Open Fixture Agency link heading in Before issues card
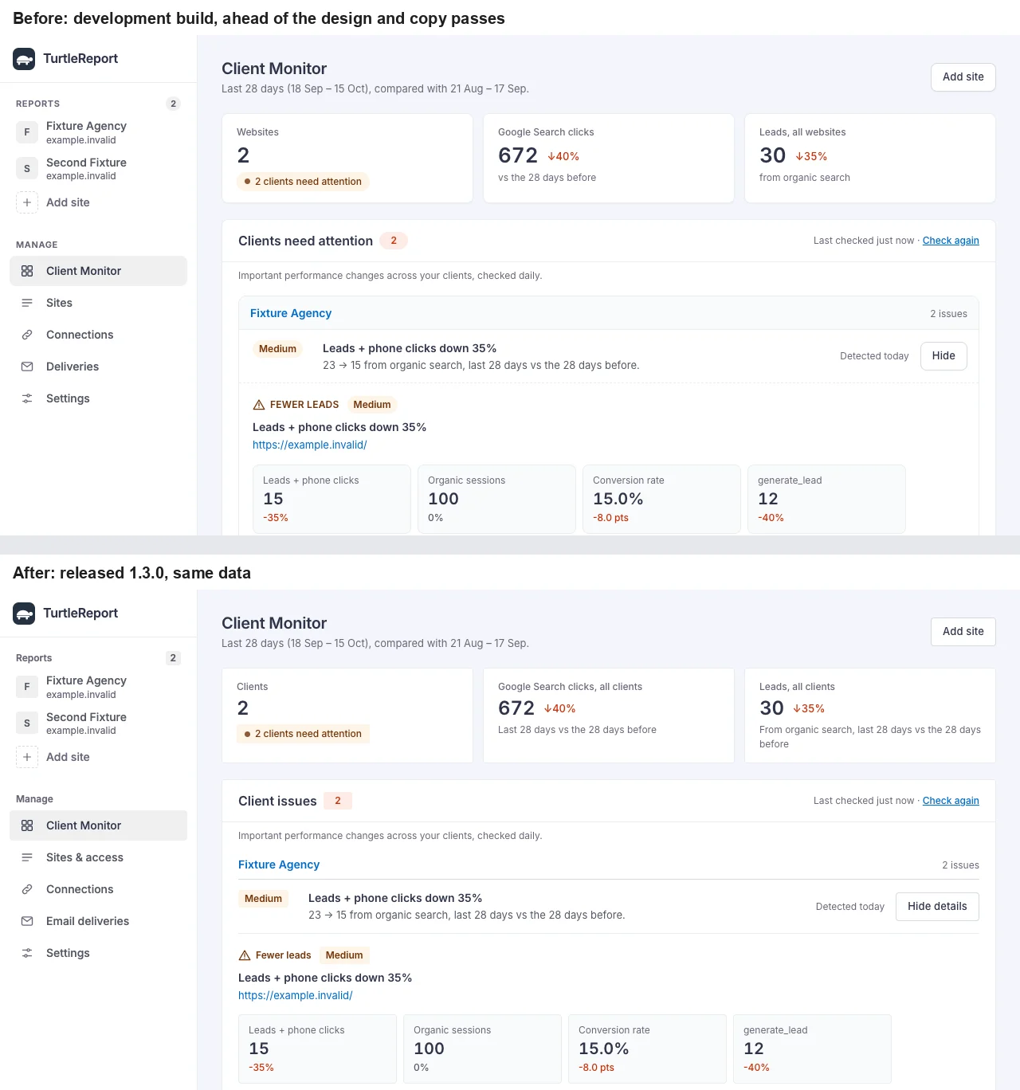 [291, 313]
